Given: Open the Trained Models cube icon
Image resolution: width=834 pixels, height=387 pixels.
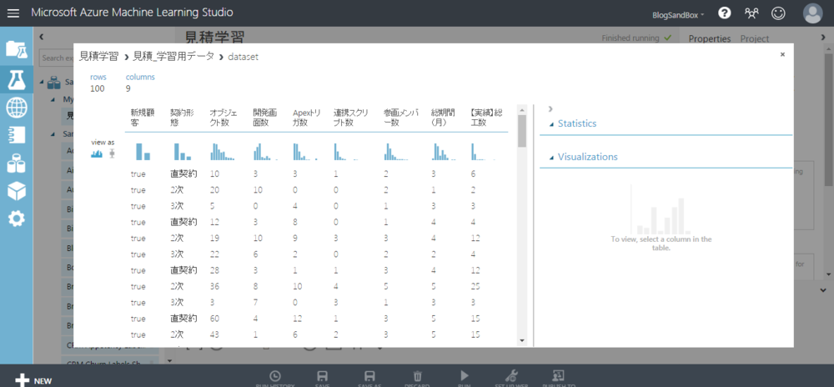Looking at the screenshot, I should point(16,191).
